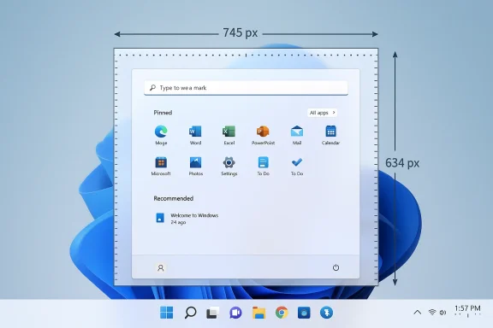This screenshot has width=493, height=328.
Task: Open the Mail app icon
Action: click(x=297, y=132)
